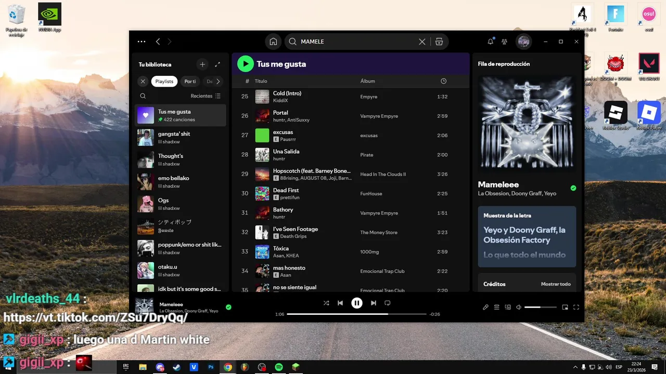The height and width of the screenshot is (374, 666).
Task: Open artist prettifun link
Action: click(x=290, y=197)
